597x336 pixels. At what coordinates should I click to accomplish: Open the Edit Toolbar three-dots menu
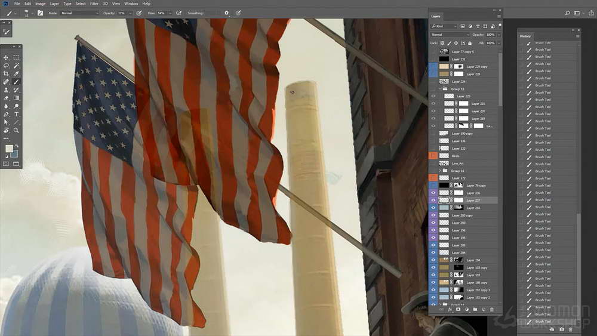coord(6,138)
